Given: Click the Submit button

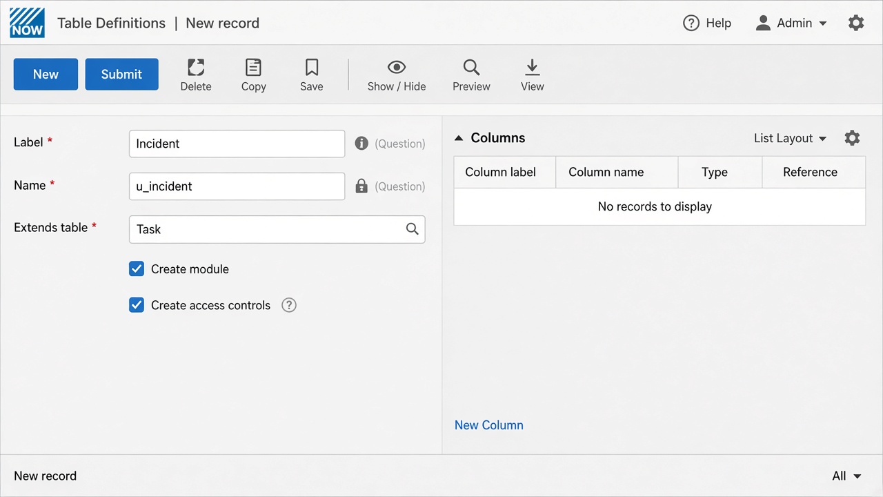Looking at the screenshot, I should click(121, 74).
